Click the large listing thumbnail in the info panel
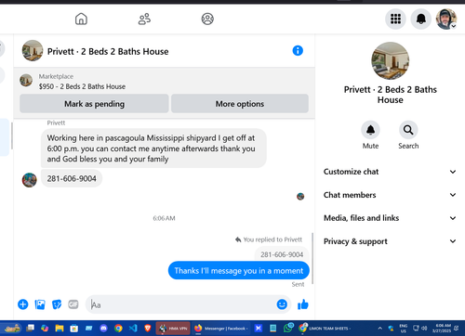 [x=391, y=60]
